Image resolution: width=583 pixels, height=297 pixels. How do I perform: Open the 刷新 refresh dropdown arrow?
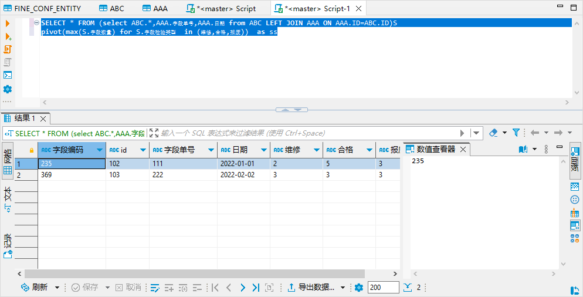[57, 288]
